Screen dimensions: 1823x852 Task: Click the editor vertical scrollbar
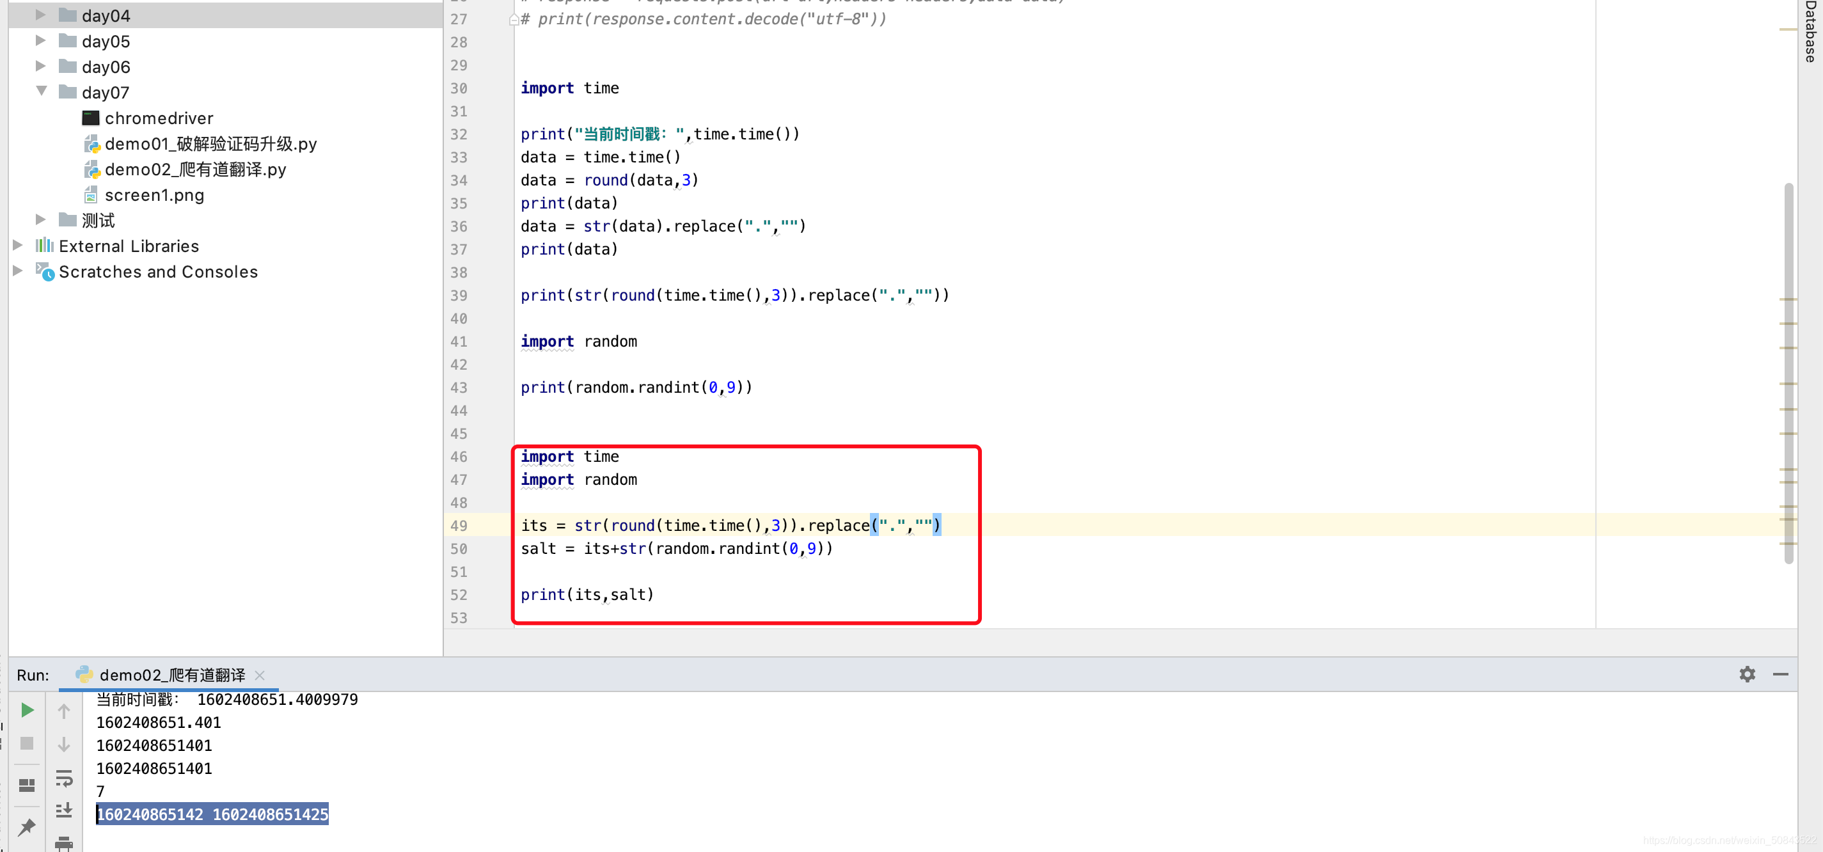pyautogui.click(x=1788, y=372)
